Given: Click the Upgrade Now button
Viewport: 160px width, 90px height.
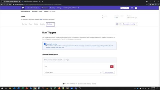Looking at the screenshot, I should pyautogui.click(x=124, y=8).
